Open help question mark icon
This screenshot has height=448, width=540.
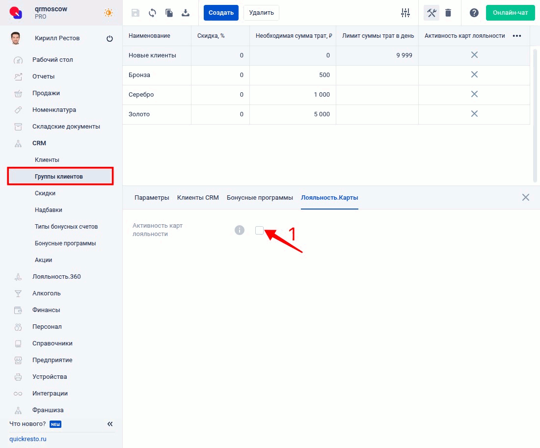pos(474,13)
